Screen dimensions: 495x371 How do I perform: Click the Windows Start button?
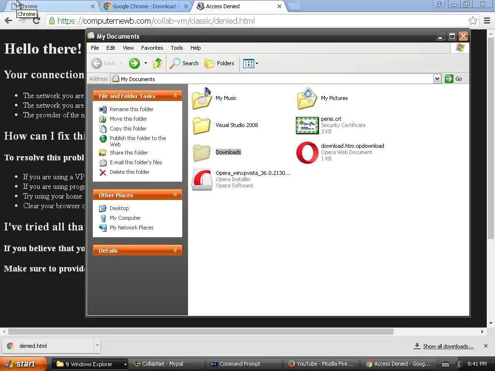click(x=23, y=364)
